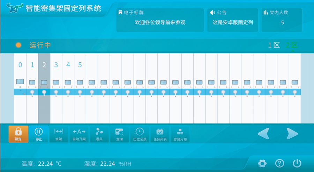314x172 pixels.
Task: Switch to 2区 zone tab
Action: [x=292, y=45]
